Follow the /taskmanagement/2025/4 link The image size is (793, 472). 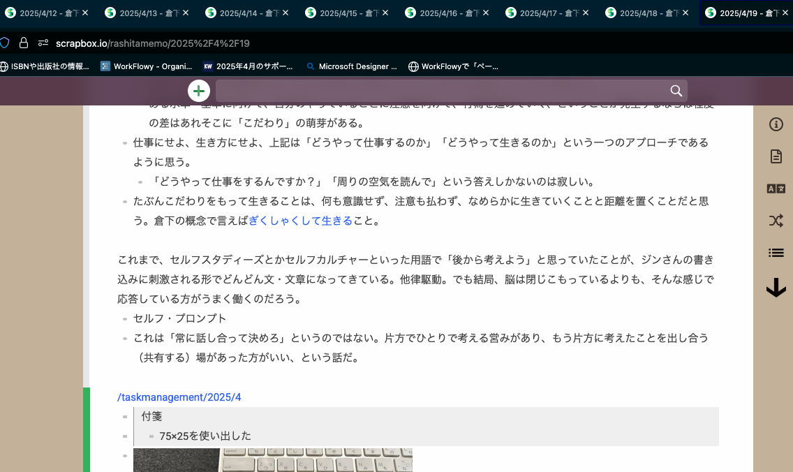point(179,397)
